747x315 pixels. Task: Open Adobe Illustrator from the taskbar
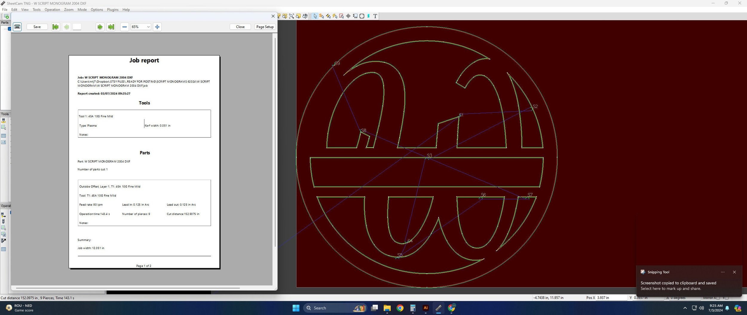425,308
